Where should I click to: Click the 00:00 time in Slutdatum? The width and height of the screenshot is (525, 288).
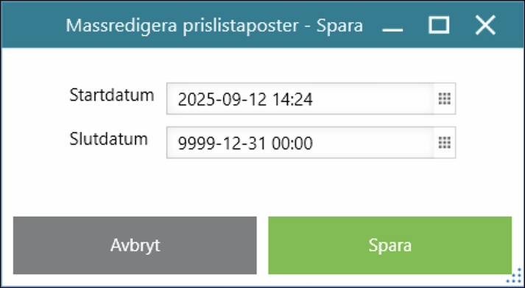(x=292, y=143)
